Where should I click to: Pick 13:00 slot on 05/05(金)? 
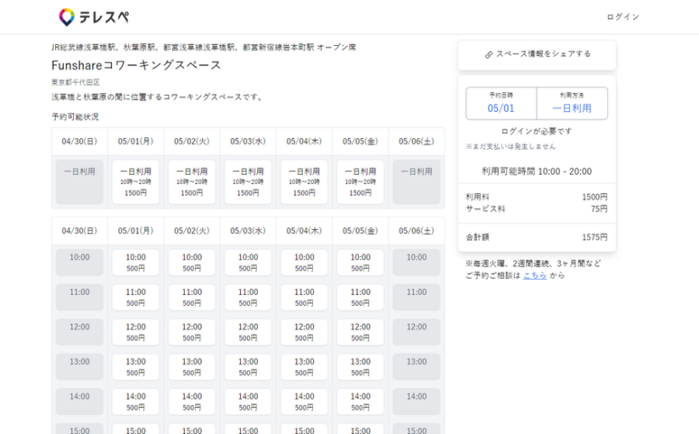point(361,367)
